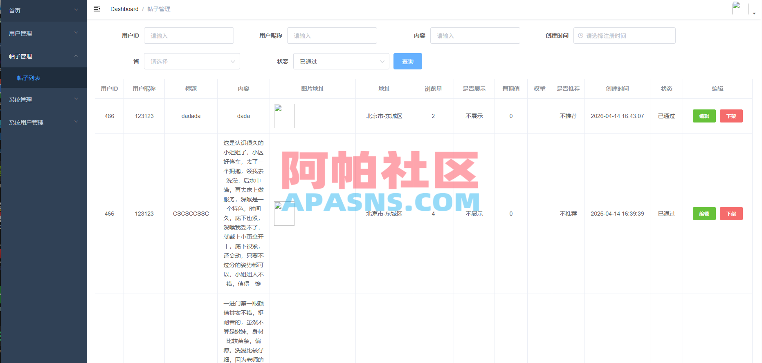Click the Dashboard breadcrumb link
Image resolution: width=762 pixels, height=363 pixels.
124,9
